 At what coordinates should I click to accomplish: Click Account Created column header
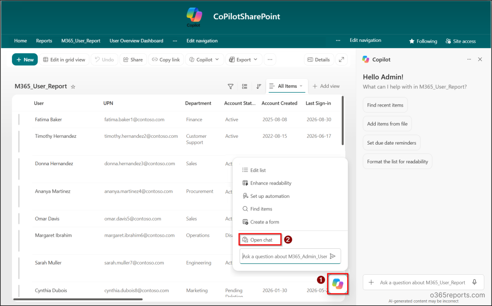(279, 103)
